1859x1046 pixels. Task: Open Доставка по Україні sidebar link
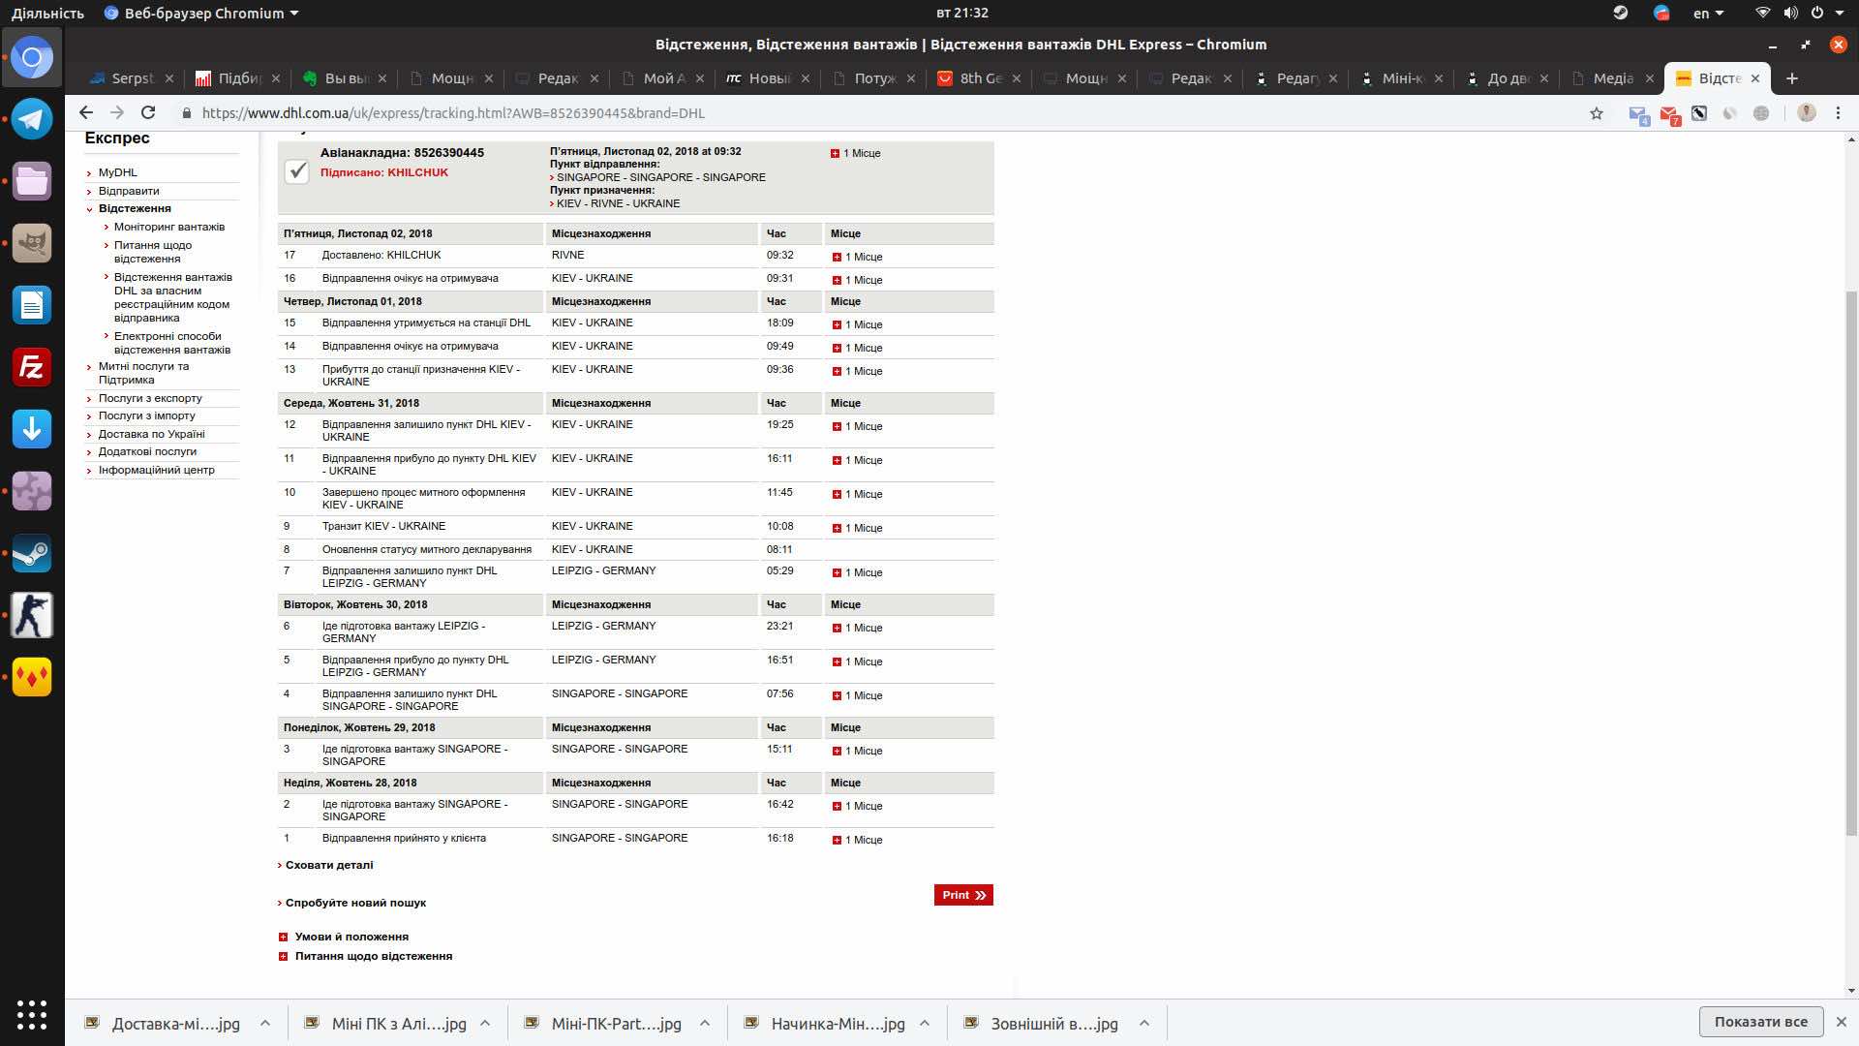[x=152, y=434]
